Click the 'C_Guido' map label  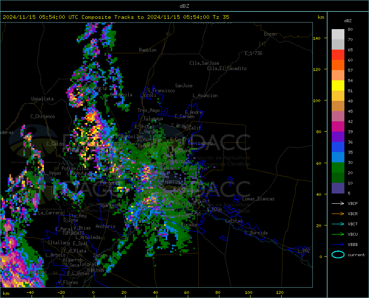pos(55,144)
